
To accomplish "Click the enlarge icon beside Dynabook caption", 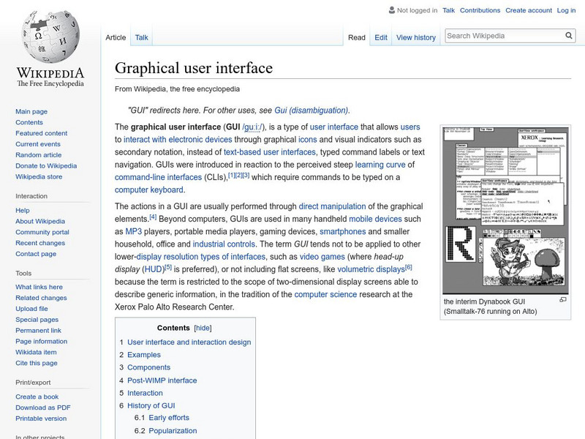I will click(563, 299).
